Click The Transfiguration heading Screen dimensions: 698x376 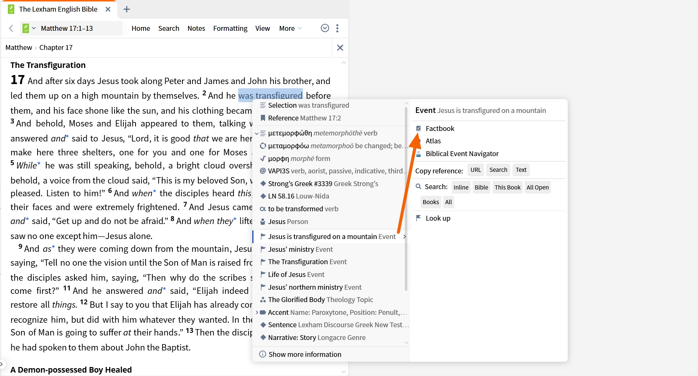click(x=48, y=65)
